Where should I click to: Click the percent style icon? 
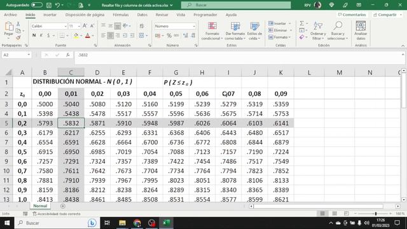(169, 36)
